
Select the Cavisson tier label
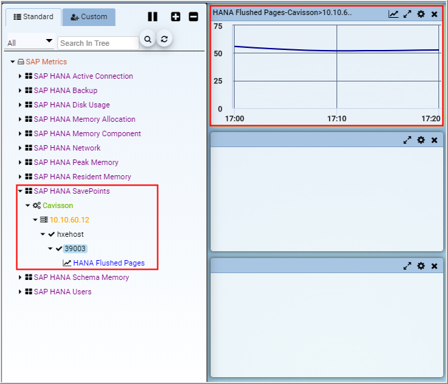[x=57, y=205]
